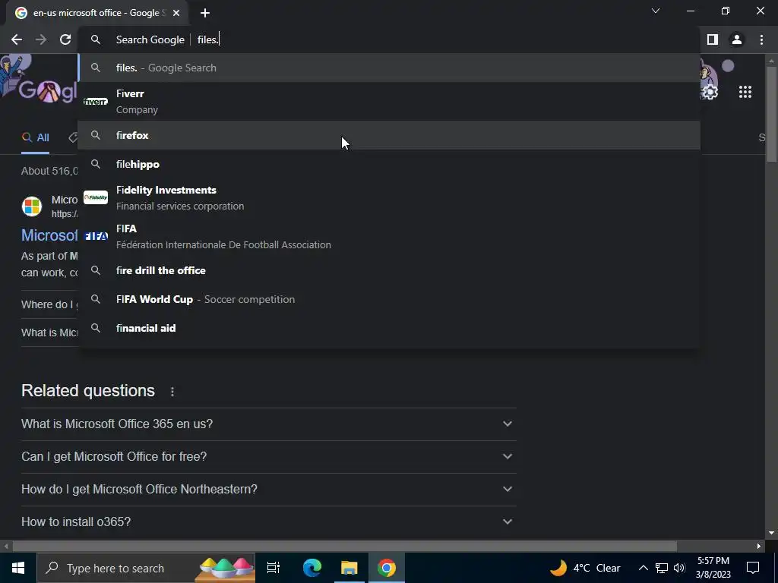Click the Fidelity Investments logo icon
This screenshot has width=778, height=583.
(x=95, y=198)
